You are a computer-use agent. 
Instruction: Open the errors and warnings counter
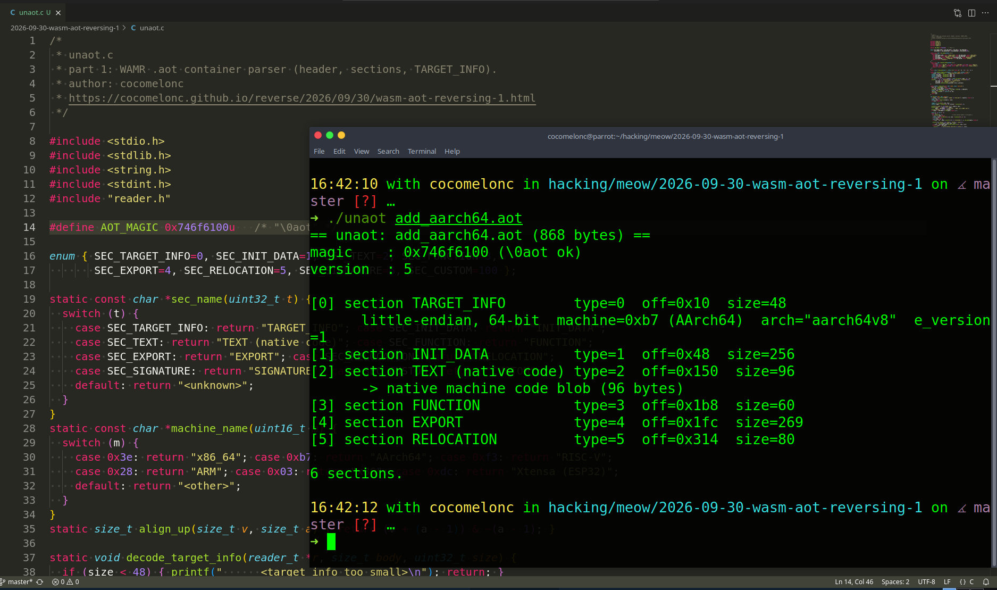(65, 581)
